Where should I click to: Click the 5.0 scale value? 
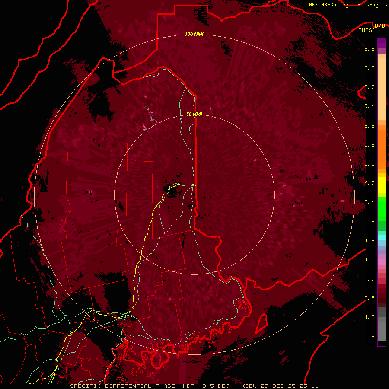pyautogui.click(x=370, y=164)
